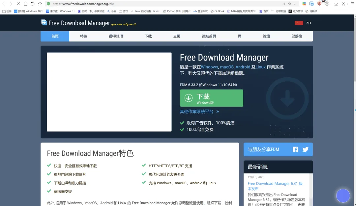Open the Java 面试指南 bookmark
Viewport: 356px width, 206px height.
coord(145,11)
